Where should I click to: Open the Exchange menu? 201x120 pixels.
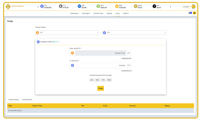point(86,13)
